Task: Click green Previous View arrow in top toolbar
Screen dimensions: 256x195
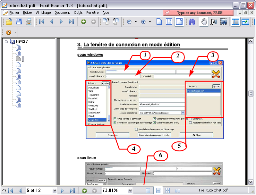Action: coord(83,21)
